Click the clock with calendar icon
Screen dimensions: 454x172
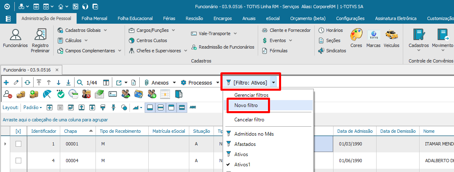(x=73, y=94)
